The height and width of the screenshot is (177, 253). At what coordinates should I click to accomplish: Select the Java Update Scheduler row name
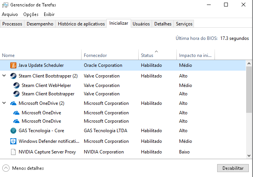(x=41, y=65)
